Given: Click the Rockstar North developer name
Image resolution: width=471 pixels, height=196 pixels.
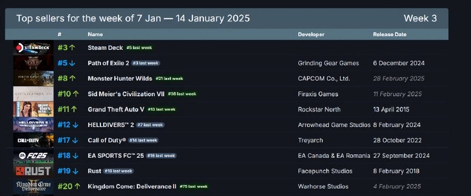Looking at the screenshot, I should click(319, 109).
